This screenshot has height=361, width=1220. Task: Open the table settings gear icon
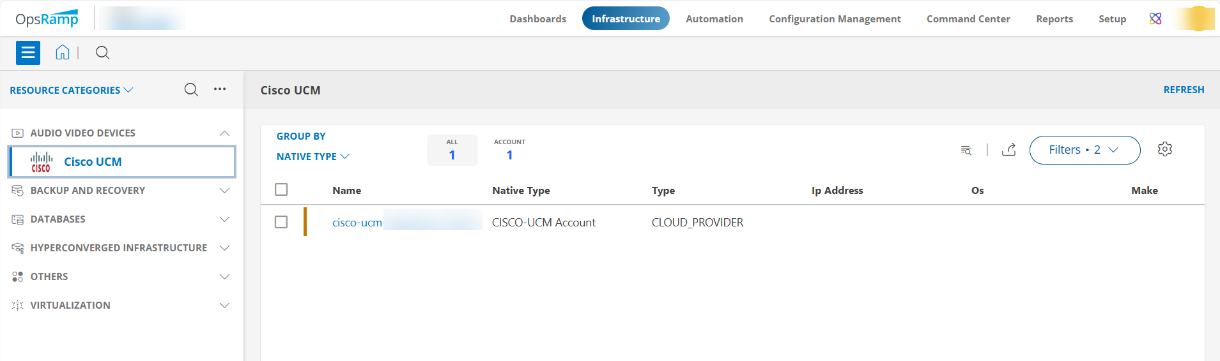click(1164, 149)
